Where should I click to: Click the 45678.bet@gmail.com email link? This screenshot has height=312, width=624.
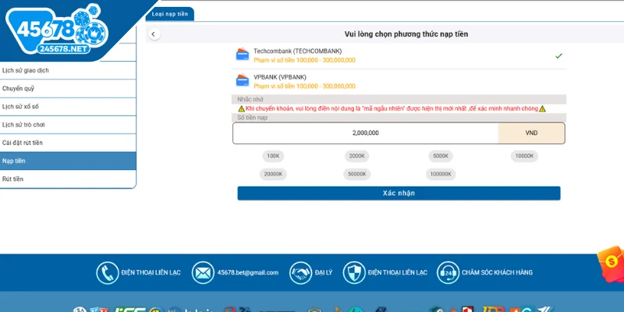point(248,272)
